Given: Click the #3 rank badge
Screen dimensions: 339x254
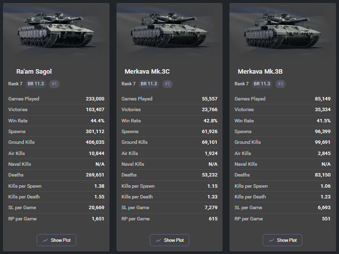Looking at the screenshot, I should tap(280, 84).
